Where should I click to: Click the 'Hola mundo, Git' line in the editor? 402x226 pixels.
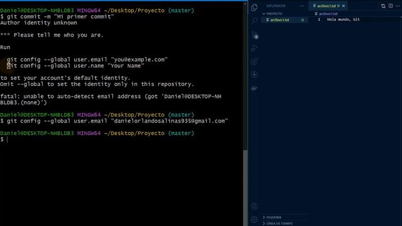(x=344, y=19)
